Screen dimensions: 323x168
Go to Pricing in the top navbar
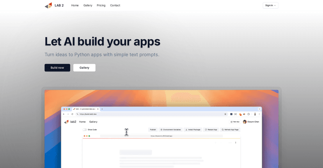click(x=101, y=5)
